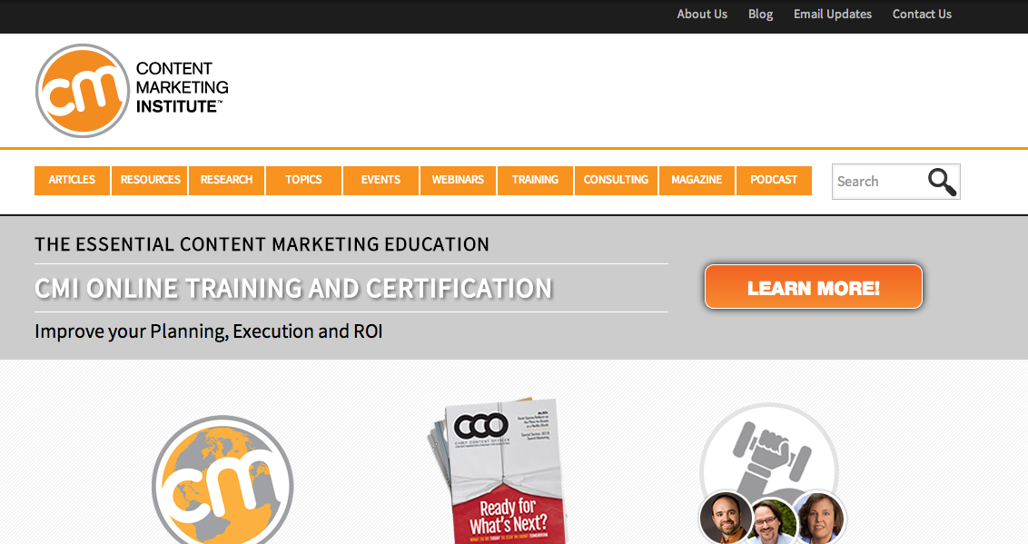This screenshot has width=1028, height=544.
Task: Click the Content Marketing Institute logo
Action: click(x=132, y=91)
